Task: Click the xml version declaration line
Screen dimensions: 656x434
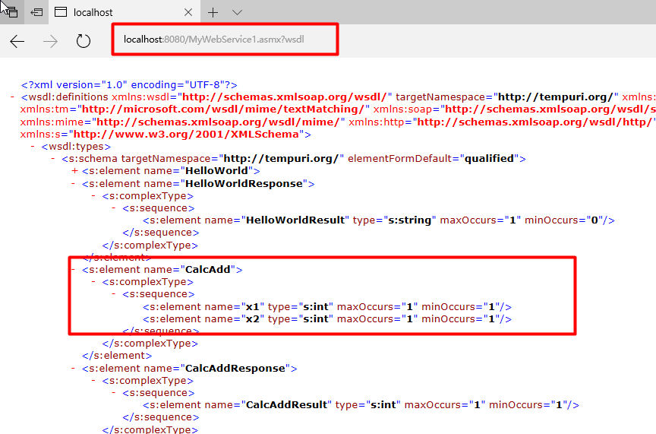Action: (x=129, y=85)
